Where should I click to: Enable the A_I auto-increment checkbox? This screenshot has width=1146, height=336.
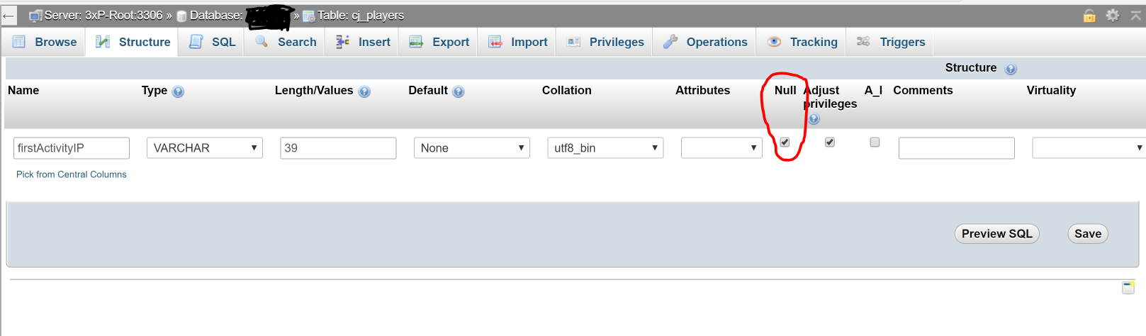tap(875, 142)
